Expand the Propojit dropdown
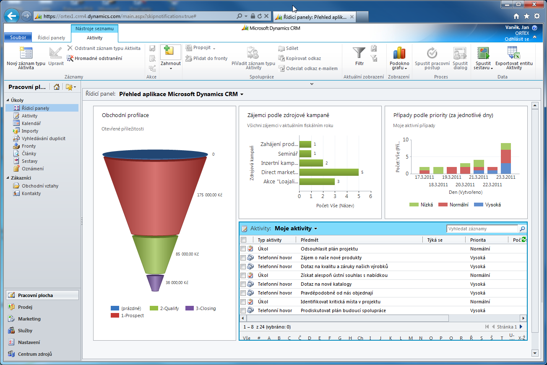 coord(214,48)
